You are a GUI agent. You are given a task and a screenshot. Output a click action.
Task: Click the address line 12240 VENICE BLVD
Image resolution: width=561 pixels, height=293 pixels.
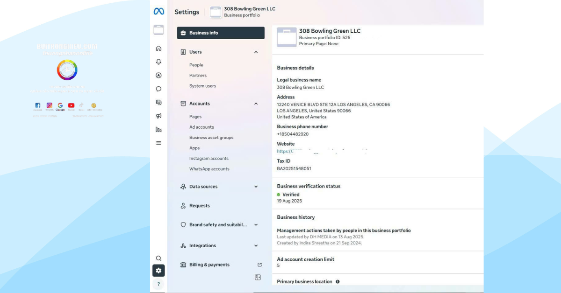click(x=333, y=105)
